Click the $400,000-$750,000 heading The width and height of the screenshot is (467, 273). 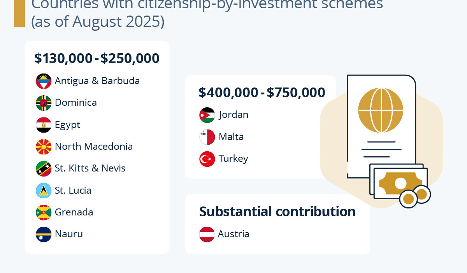coord(262,93)
